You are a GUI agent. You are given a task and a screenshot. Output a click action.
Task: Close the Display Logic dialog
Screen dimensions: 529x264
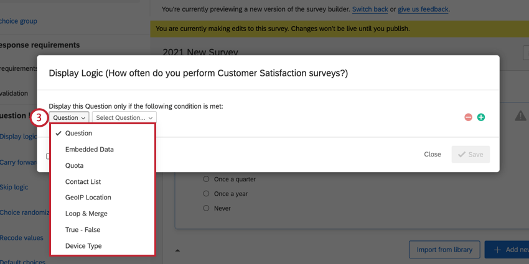tap(433, 154)
